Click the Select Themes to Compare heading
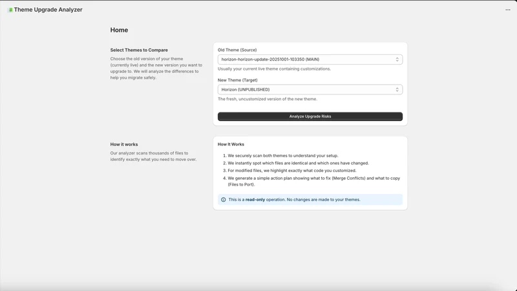Image resolution: width=517 pixels, height=291 pixels. (139, 50)
